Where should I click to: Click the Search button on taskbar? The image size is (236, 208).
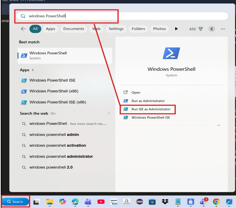pyautogui.click(x=15, y=201)
